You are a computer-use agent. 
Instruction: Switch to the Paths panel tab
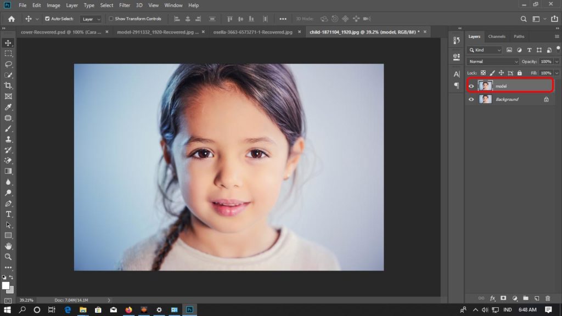[x=519, y=37]
